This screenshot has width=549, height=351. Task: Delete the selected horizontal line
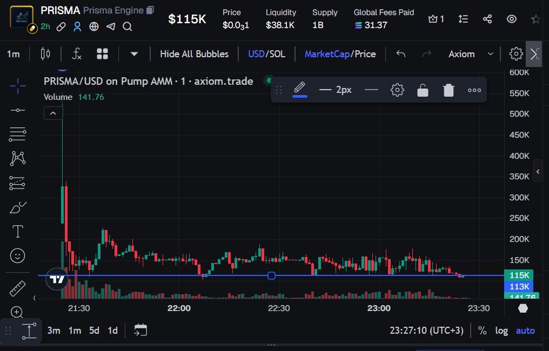(x=448, y=90)
